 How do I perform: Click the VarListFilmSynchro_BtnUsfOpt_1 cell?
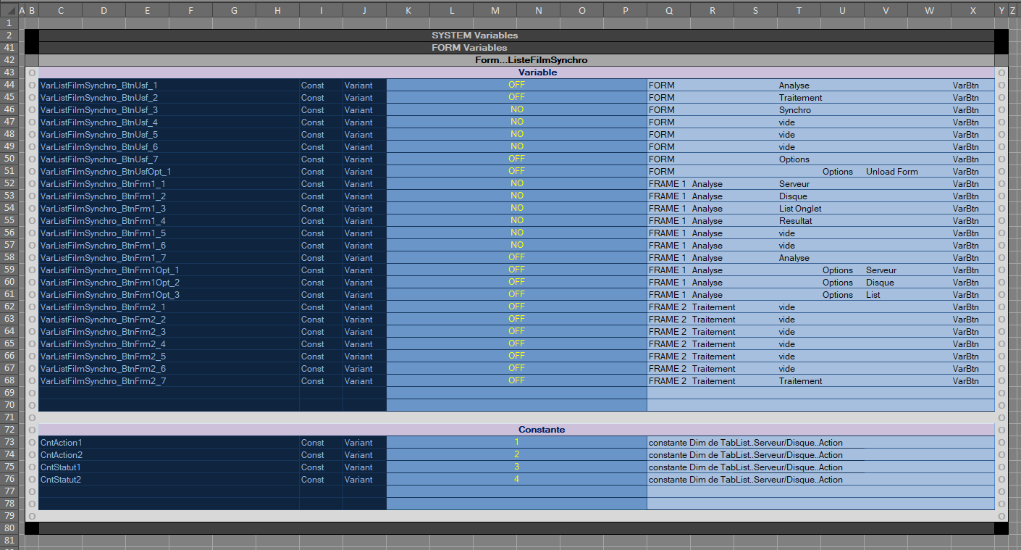point(169,172)
